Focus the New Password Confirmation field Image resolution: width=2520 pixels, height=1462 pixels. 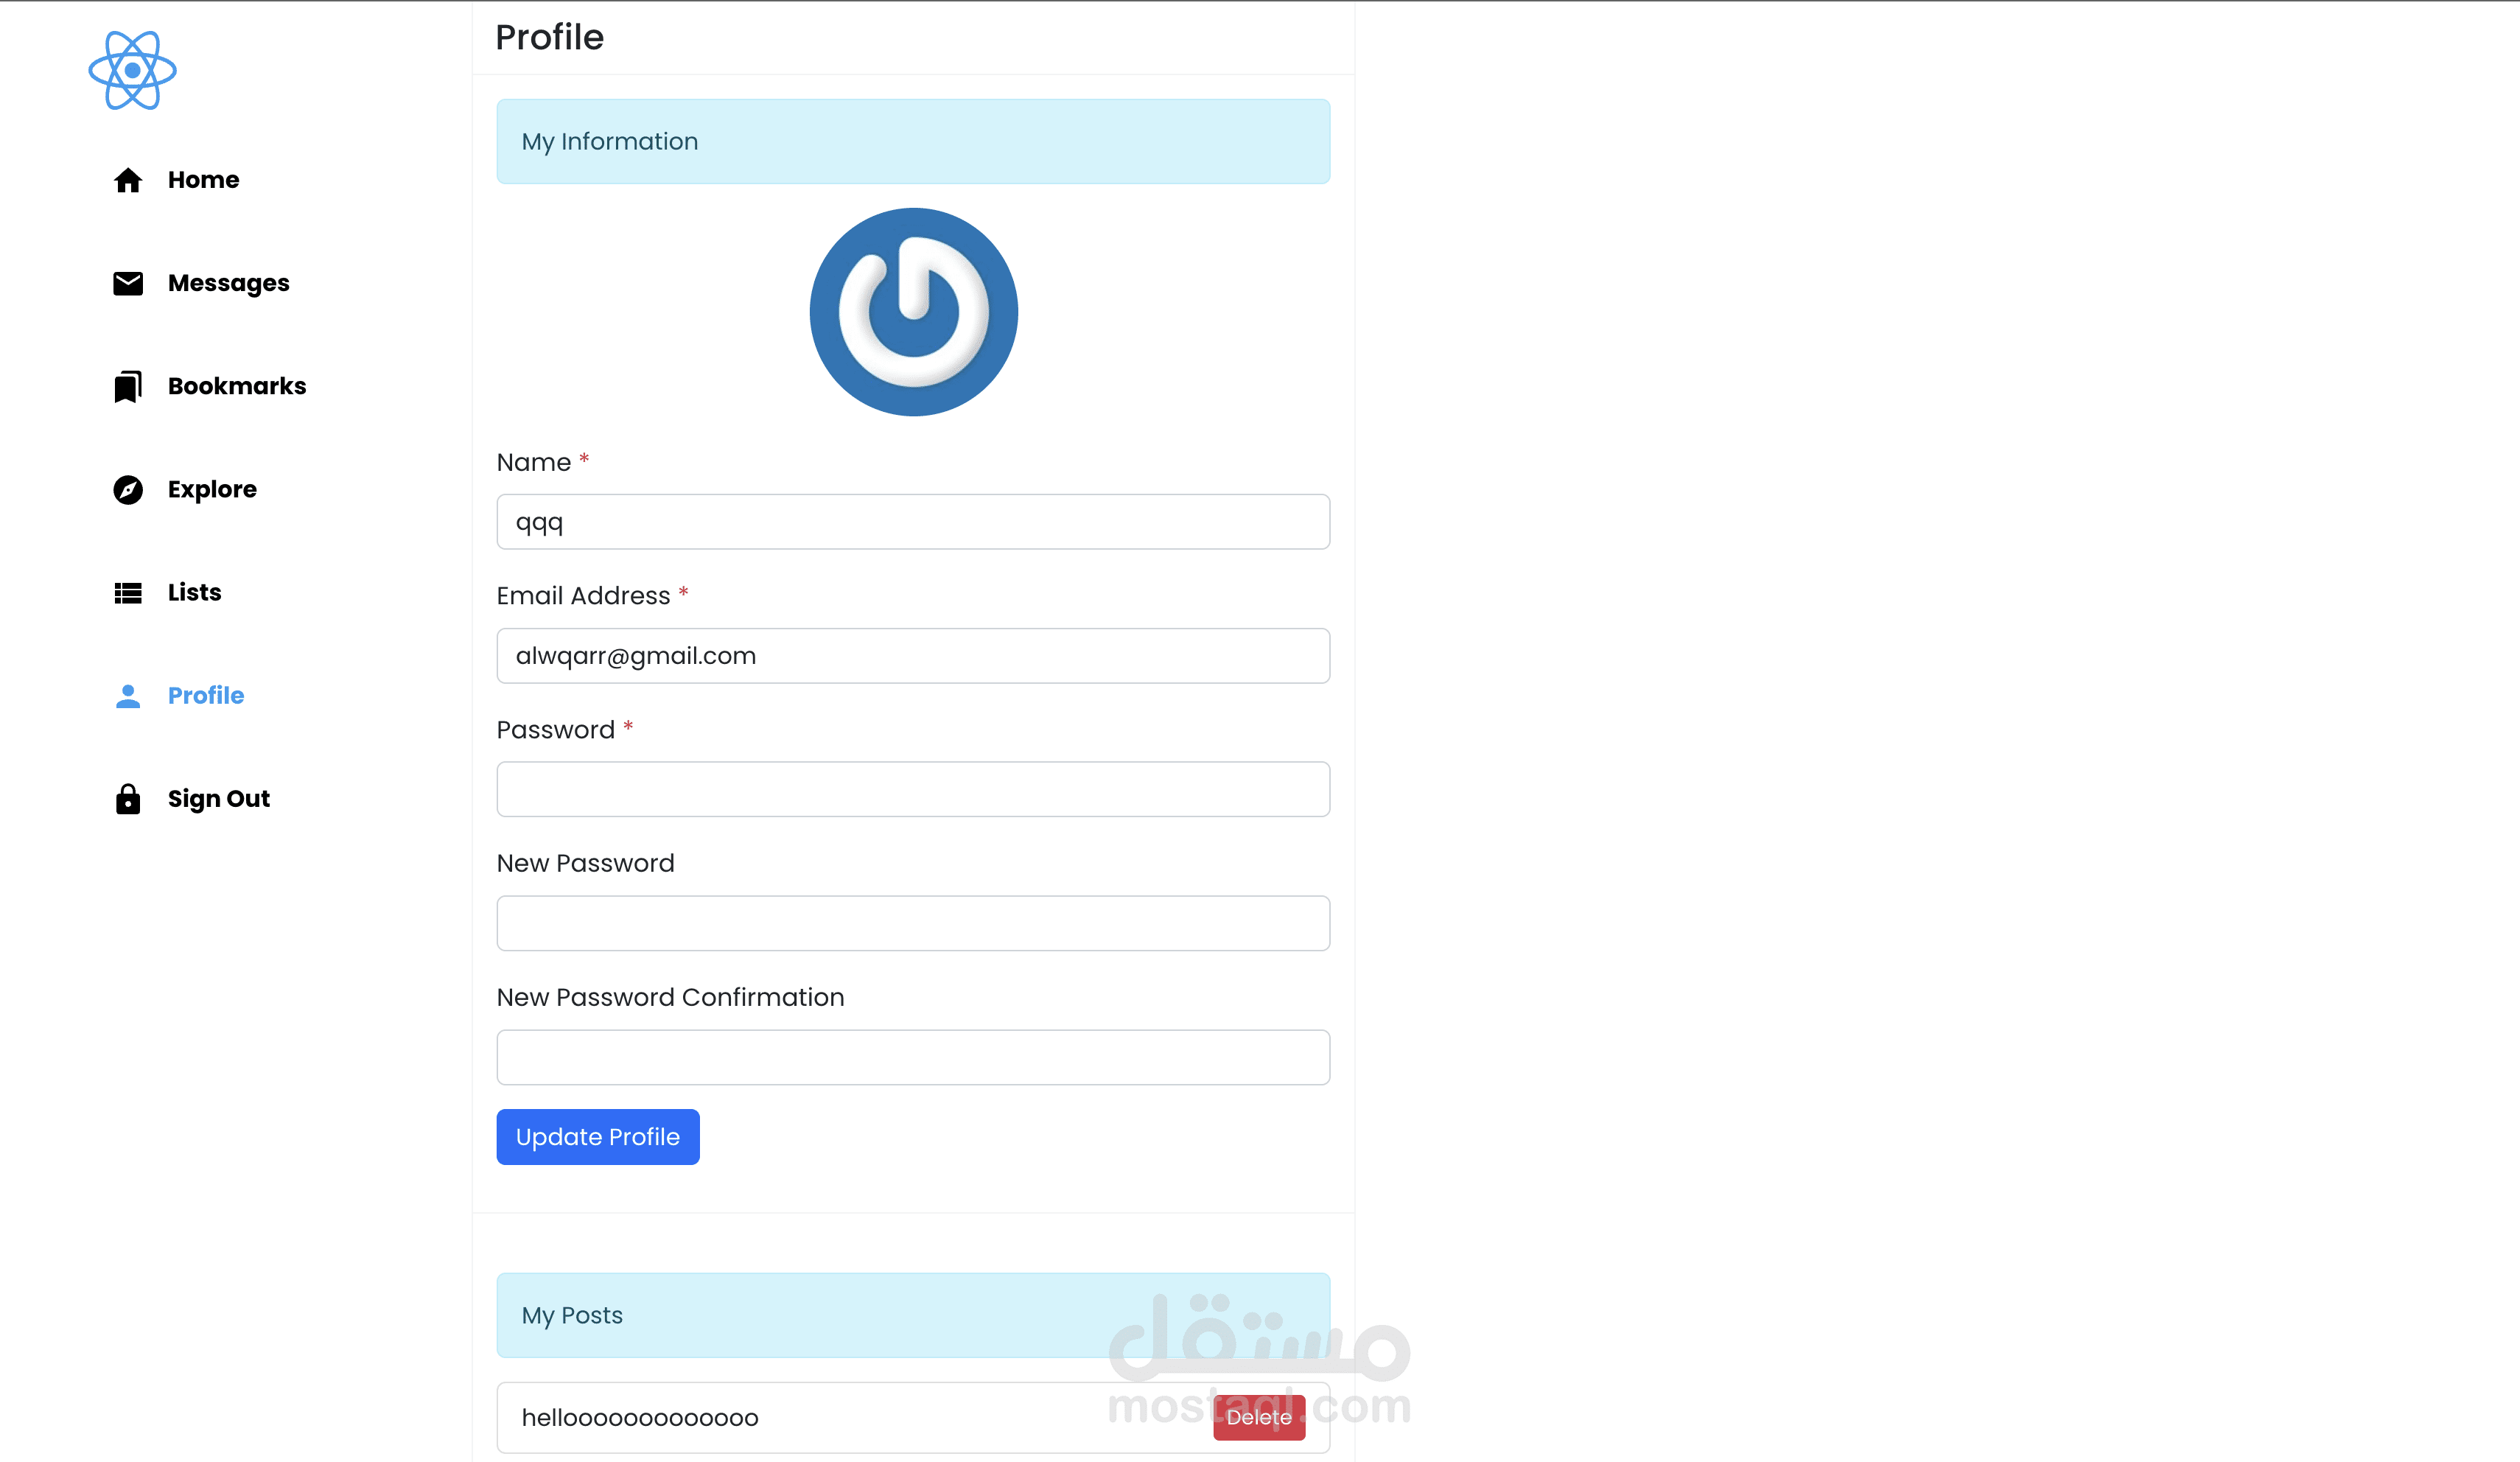tap(912, 1057)
